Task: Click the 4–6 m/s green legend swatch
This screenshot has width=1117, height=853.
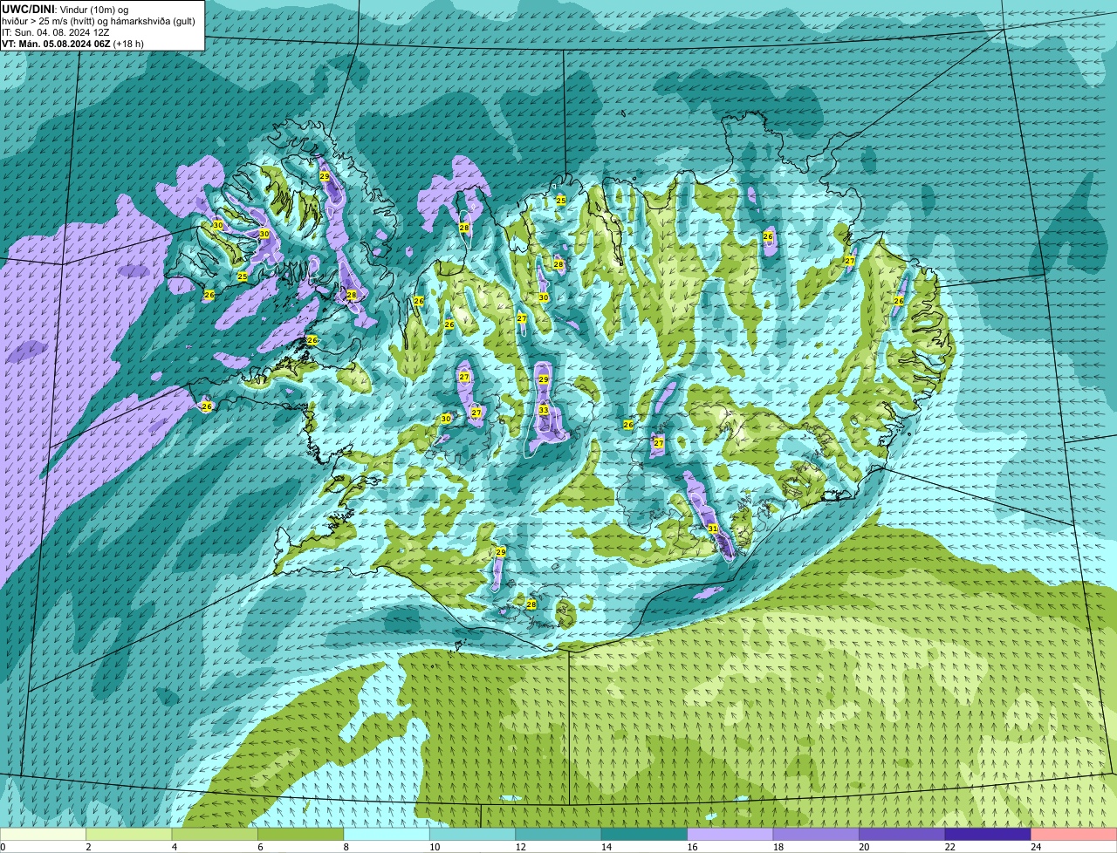Action: click(x=215, y=835)
